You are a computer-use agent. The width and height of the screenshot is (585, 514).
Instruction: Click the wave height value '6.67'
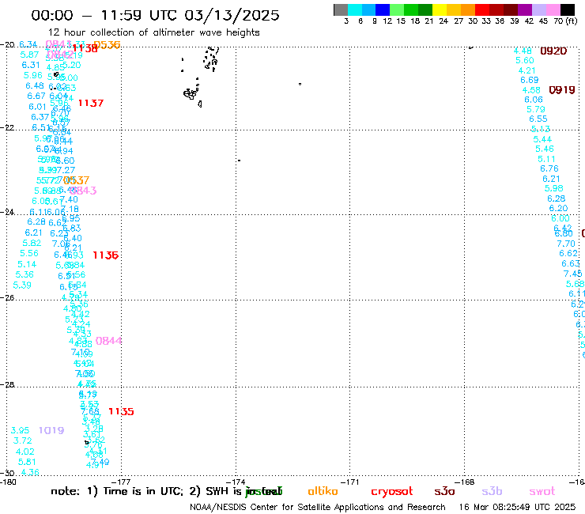36,96
